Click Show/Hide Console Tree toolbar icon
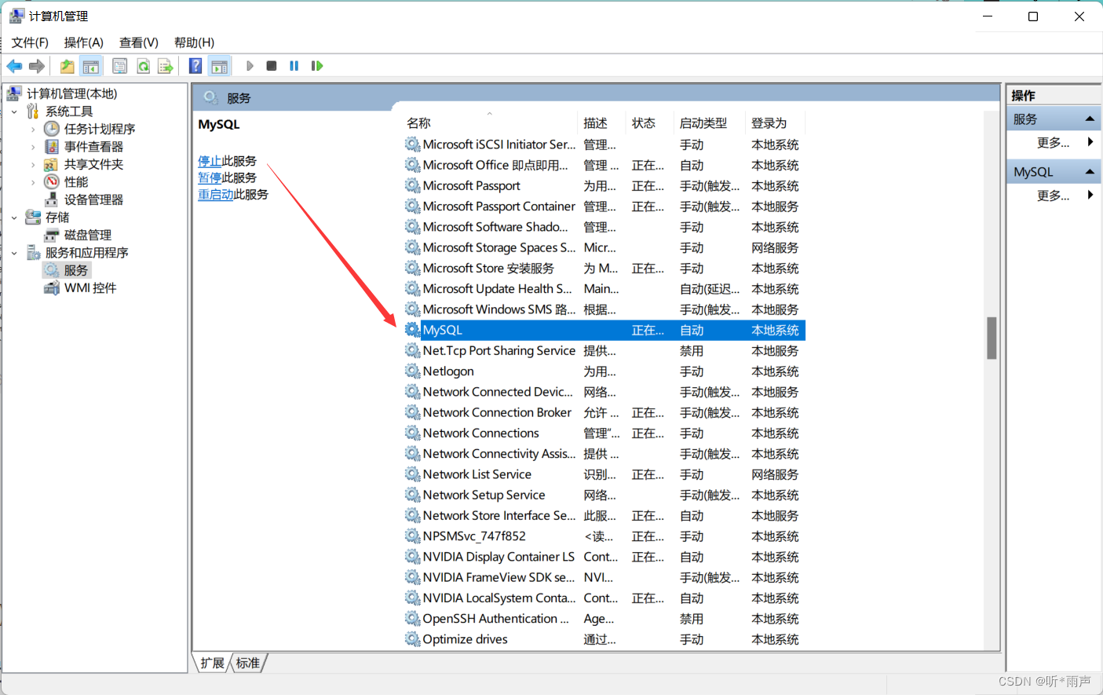Viewport: 1103px width, 695px height. point(91,66)
